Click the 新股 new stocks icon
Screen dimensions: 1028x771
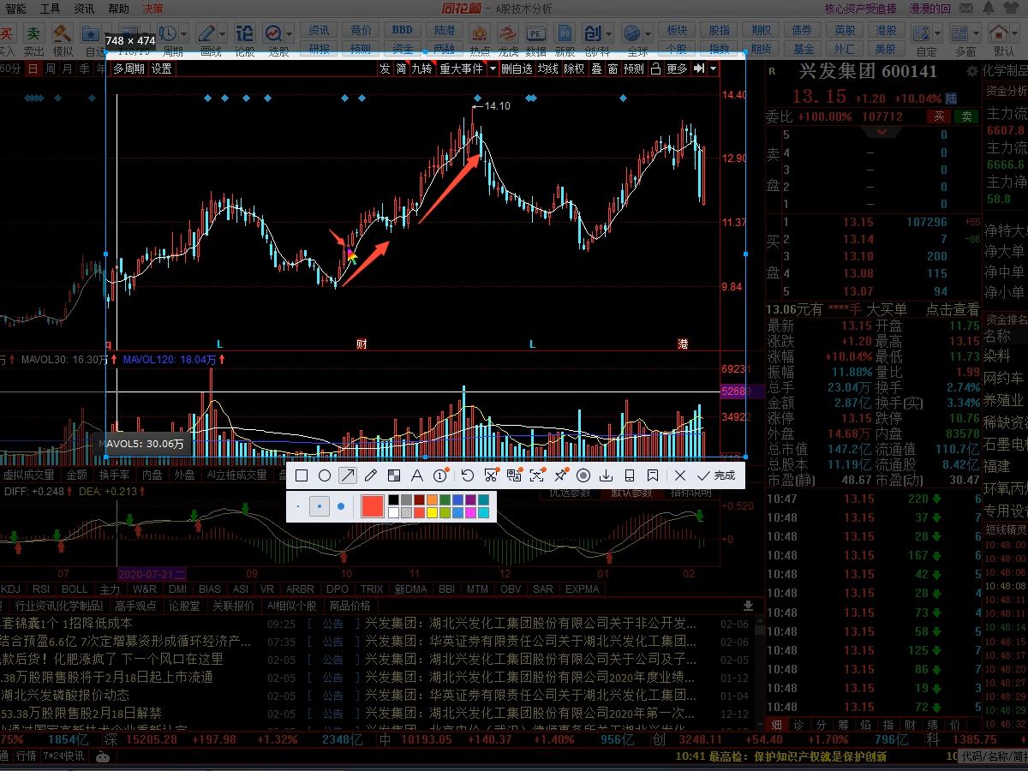pyautogui.click(x=565, y=39)
